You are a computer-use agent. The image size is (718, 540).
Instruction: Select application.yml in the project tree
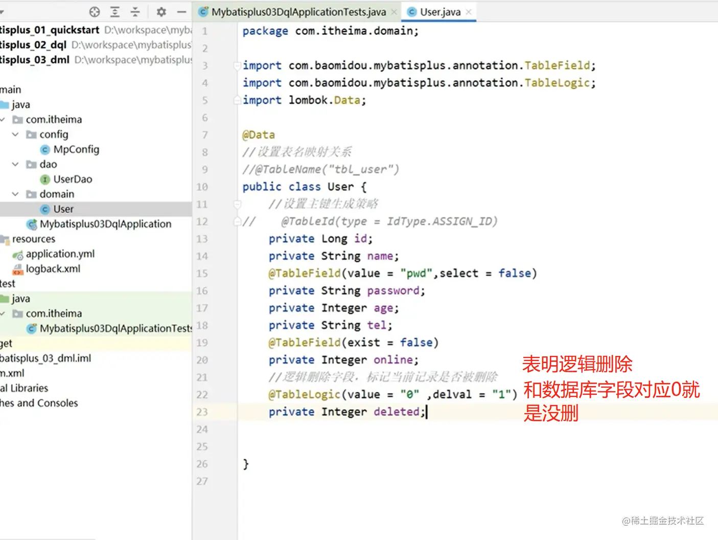tap(60, 254)
